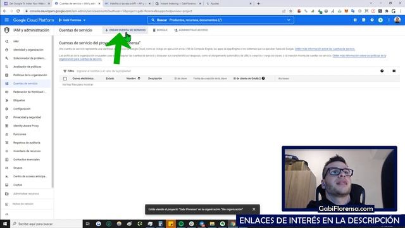Switch to the Get Google To Index browser tab
This screenshot has height=228, width=405.
click(27, 4)
